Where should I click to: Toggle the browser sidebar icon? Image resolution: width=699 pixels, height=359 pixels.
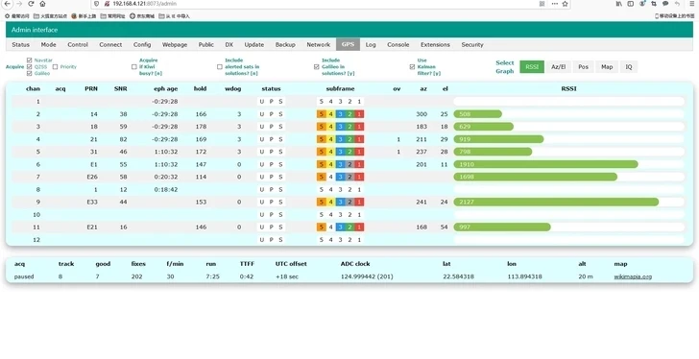[630, 4]
